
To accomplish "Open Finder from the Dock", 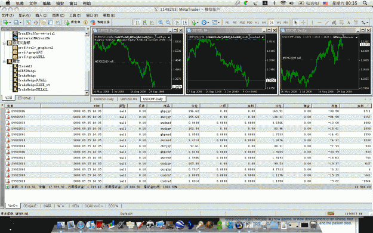I will (x=61, y=225).
